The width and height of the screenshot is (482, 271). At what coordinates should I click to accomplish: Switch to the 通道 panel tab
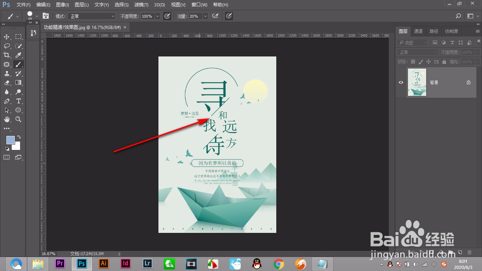click(x=418, y=31)
